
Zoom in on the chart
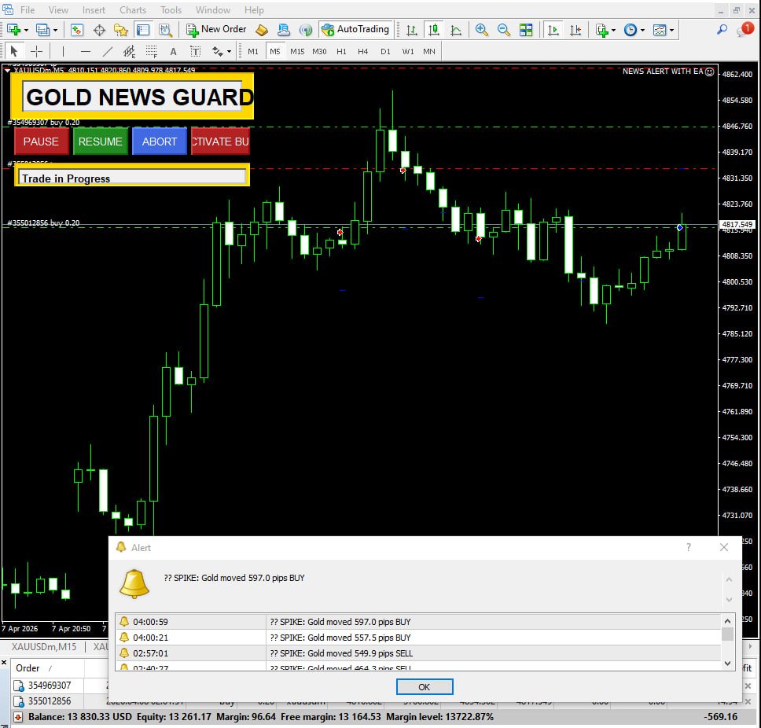[481, 30]
